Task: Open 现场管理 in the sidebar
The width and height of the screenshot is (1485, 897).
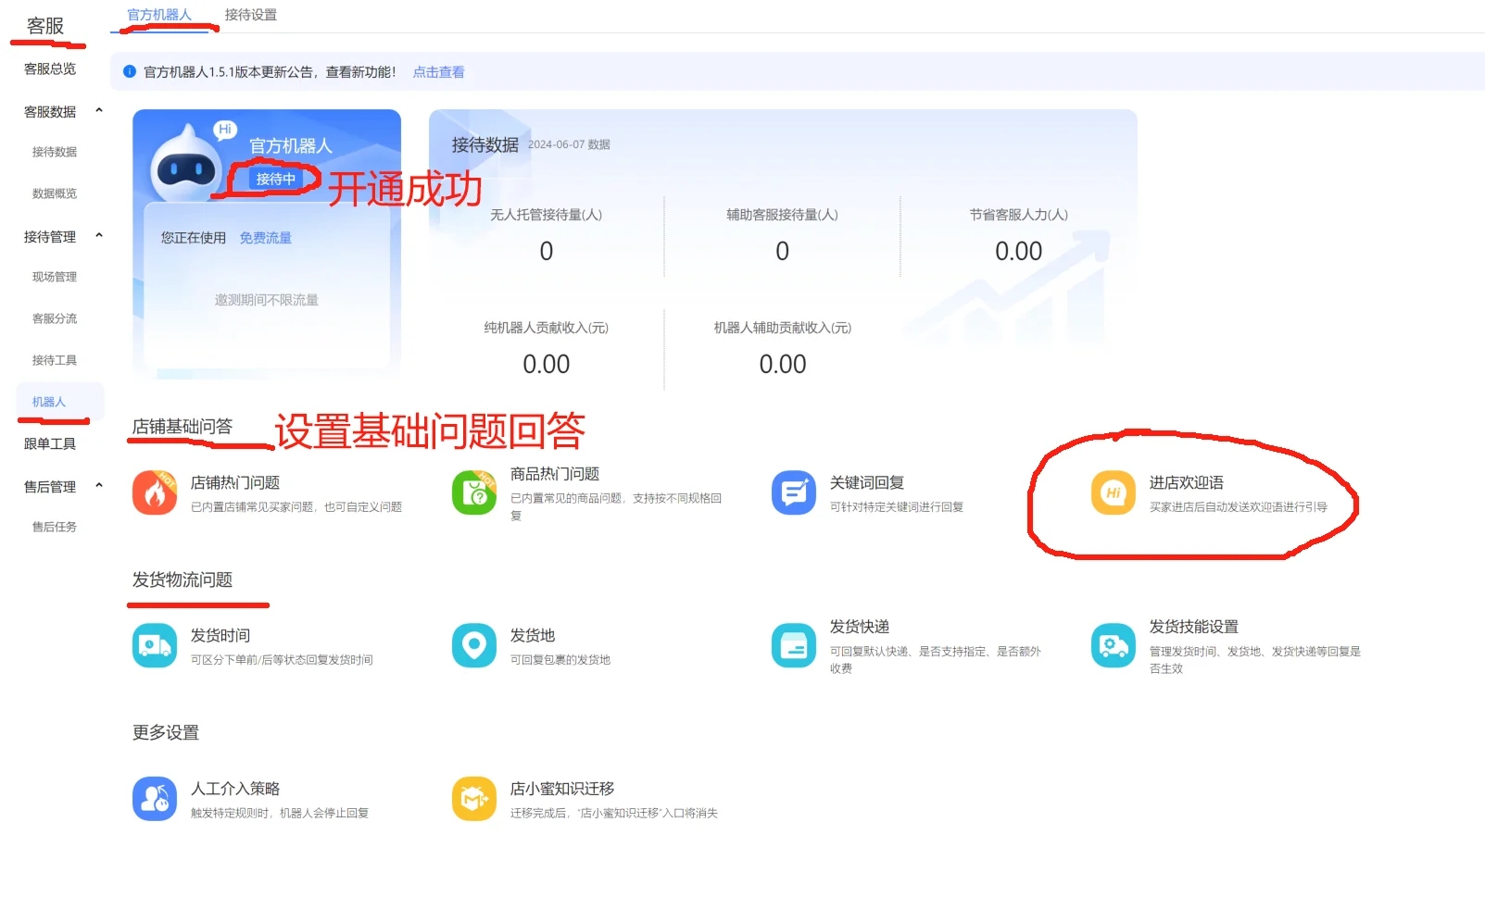Action: (55, 277)
